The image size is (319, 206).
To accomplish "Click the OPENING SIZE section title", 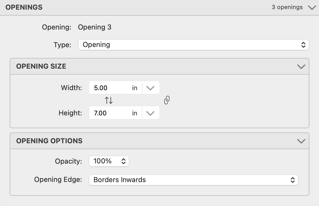I will coord(41,67).
